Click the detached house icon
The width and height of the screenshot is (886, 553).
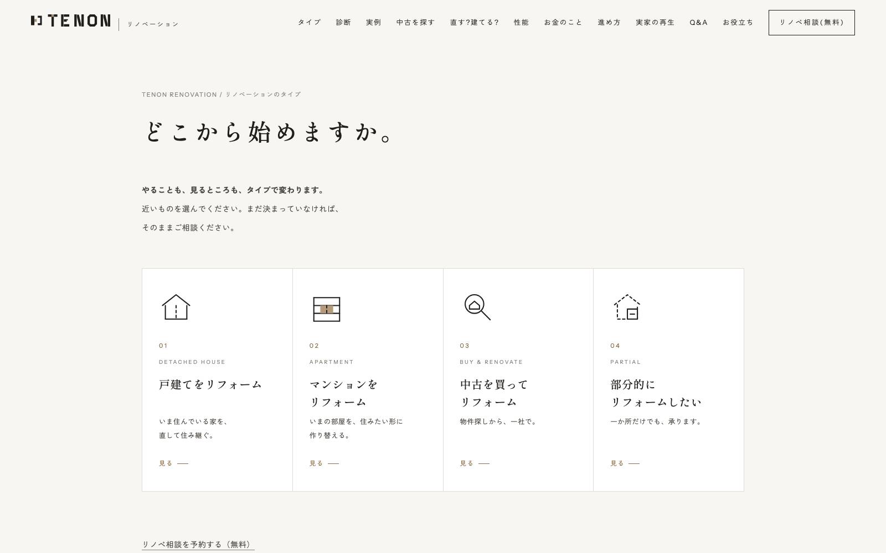click(176, 307)
